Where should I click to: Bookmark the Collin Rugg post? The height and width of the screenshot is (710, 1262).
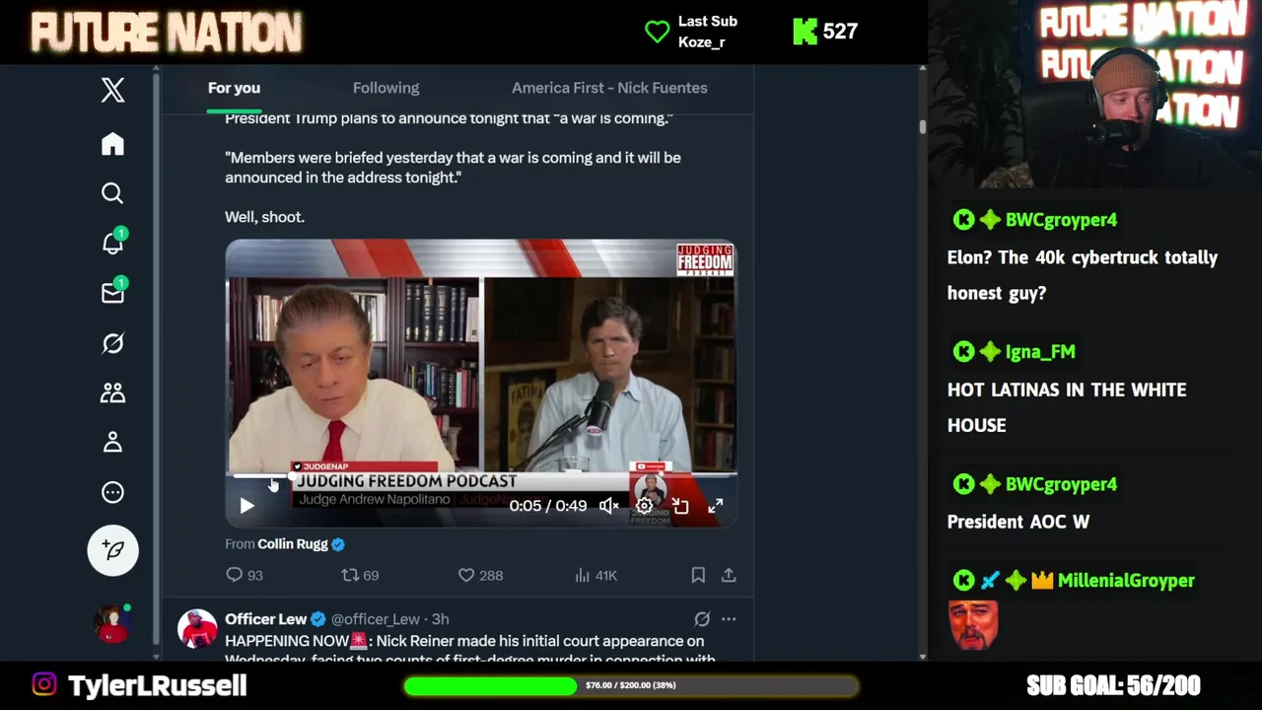[x=698, y=575]
